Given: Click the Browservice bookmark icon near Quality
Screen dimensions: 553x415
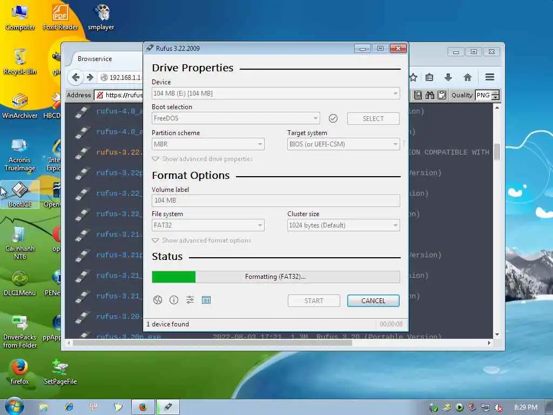Looking at the screenshot, I should tap(418, 95).
